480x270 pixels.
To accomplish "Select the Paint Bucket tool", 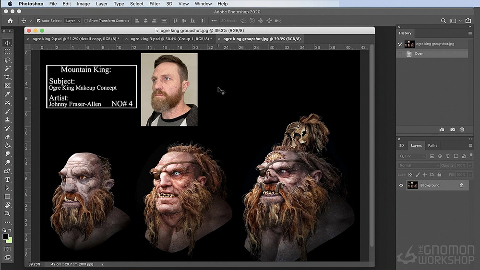I will 8,145.
